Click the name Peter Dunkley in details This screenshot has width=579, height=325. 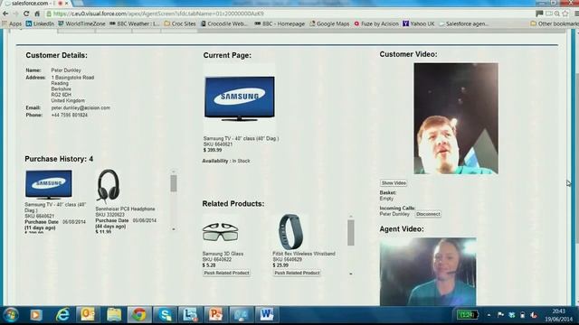[x=66, y=70]
